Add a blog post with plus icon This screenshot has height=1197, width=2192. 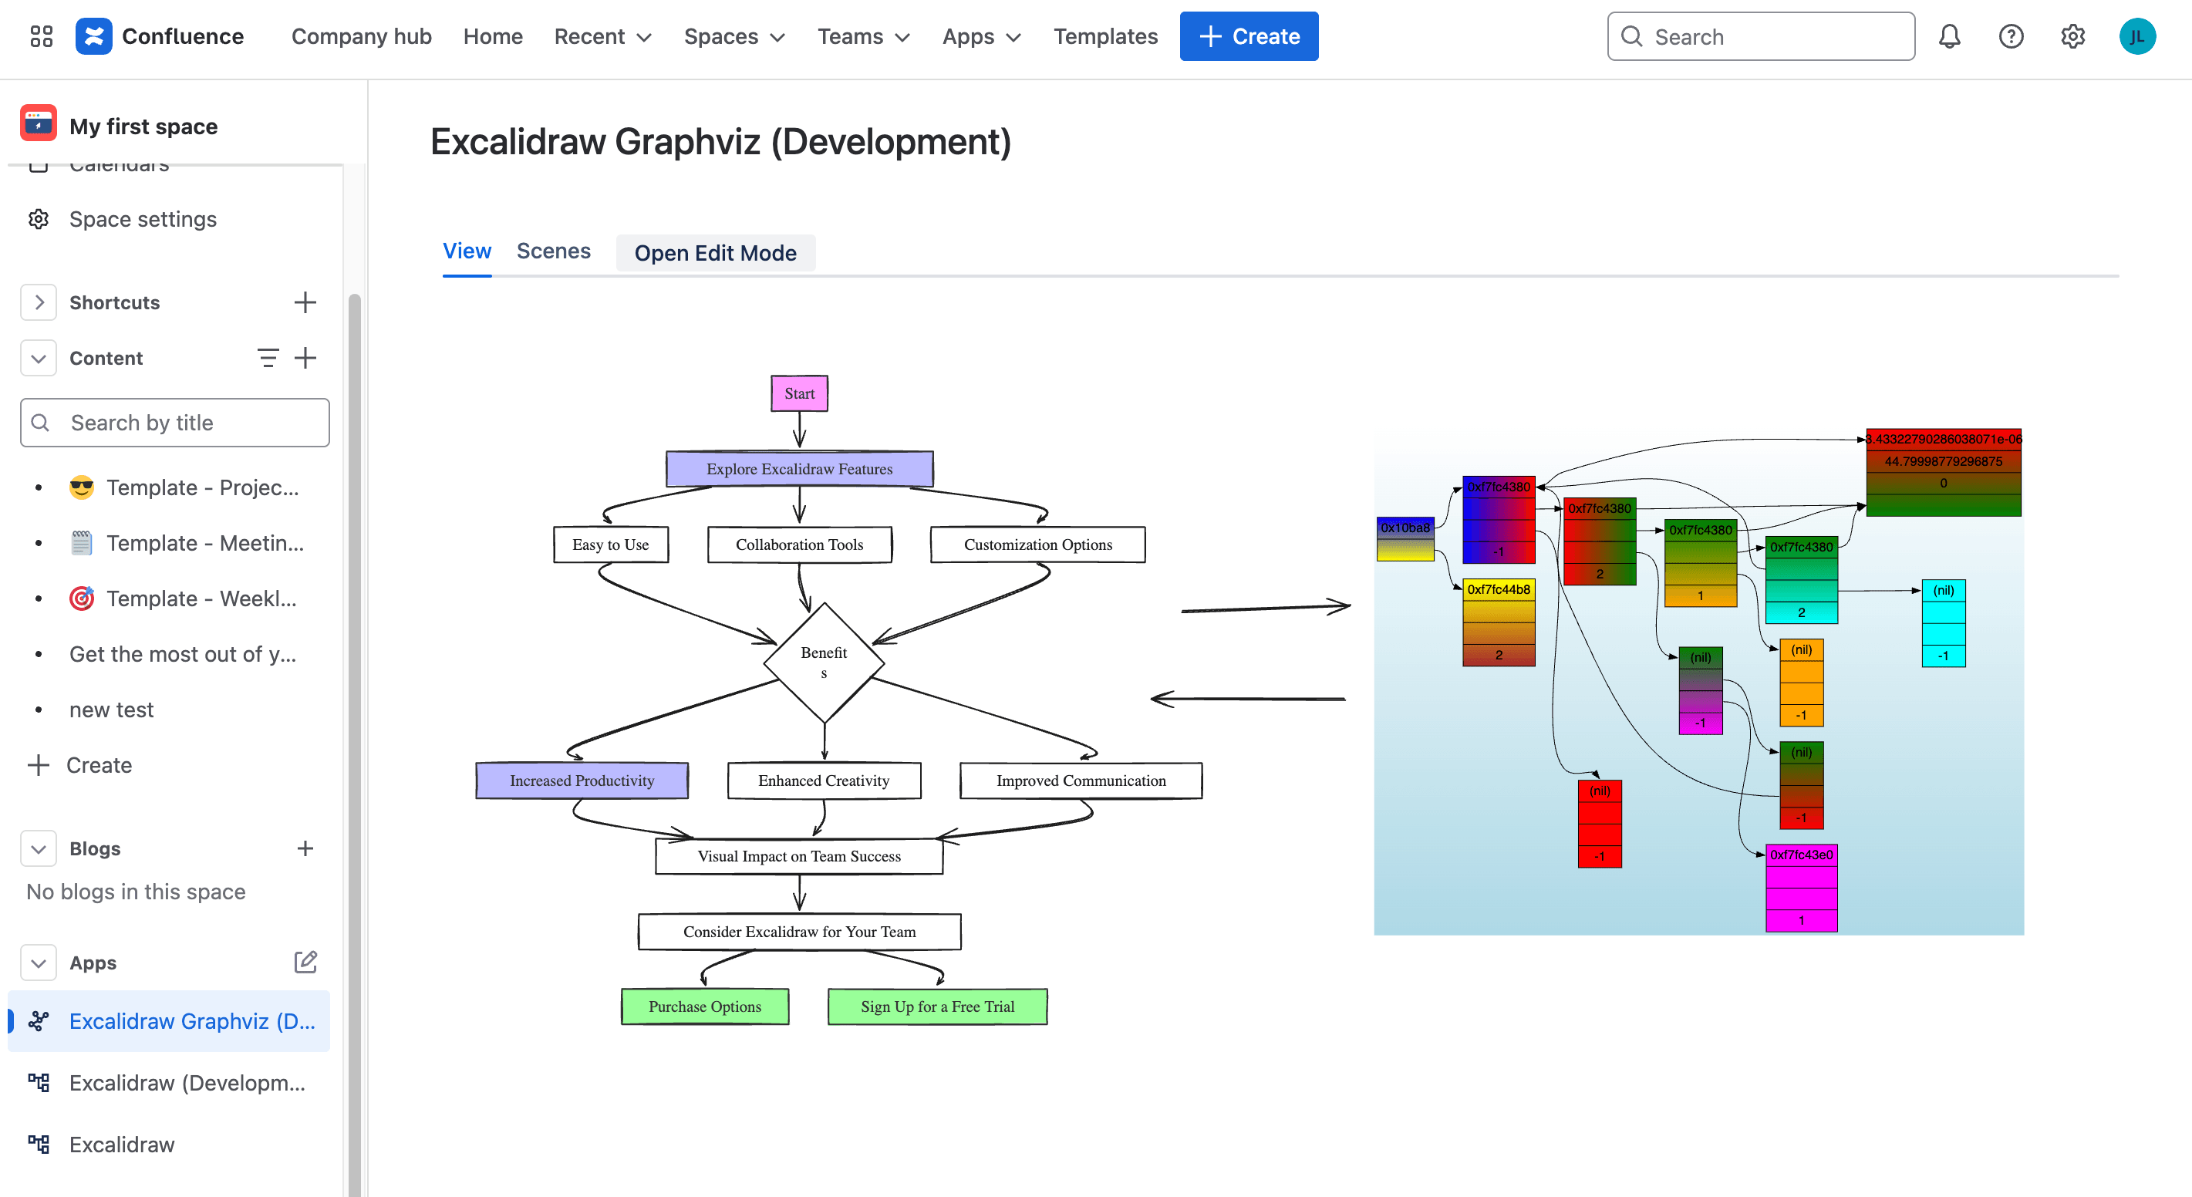[305, 848]
